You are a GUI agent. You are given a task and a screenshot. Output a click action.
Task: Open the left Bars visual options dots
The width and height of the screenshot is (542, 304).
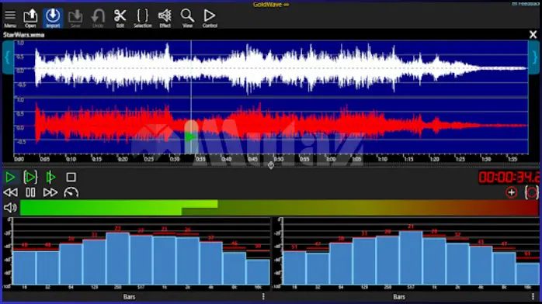[x=263, y=296]
